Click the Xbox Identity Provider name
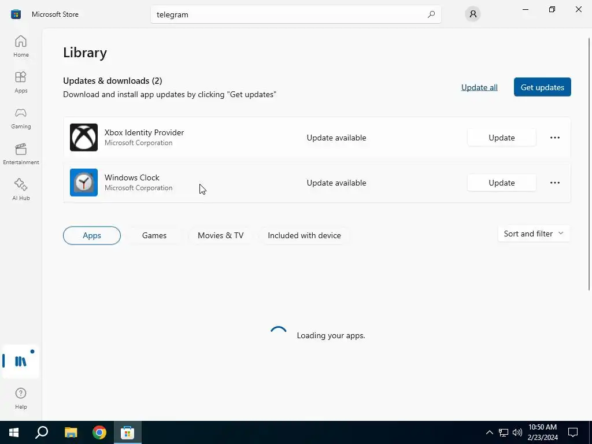The height and width of the screenshot is (444, 592). [x=144, y=132]
